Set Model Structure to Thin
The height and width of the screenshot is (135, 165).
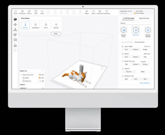126,64
